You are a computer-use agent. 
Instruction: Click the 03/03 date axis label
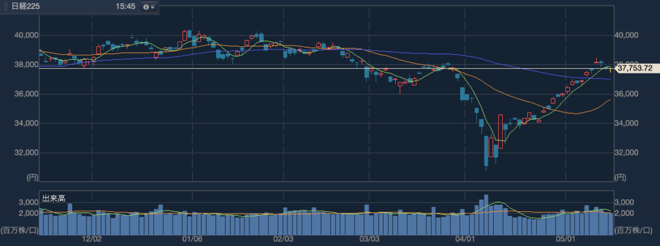pos(369,239)
